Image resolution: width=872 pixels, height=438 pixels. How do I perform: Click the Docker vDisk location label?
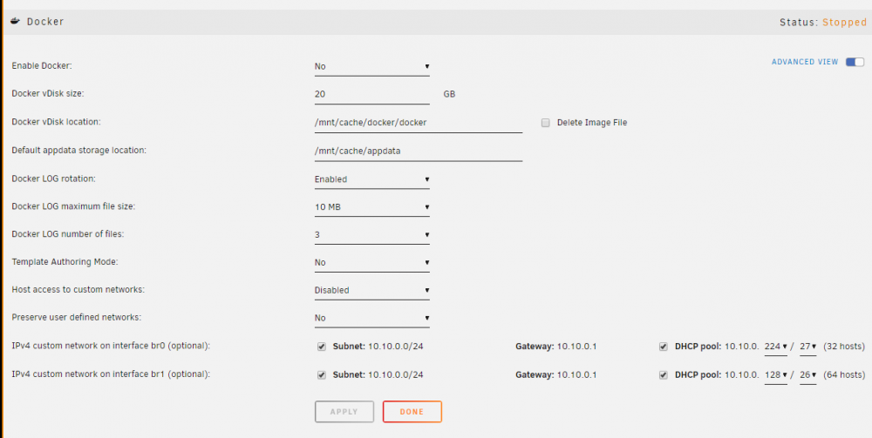[56, 122]
